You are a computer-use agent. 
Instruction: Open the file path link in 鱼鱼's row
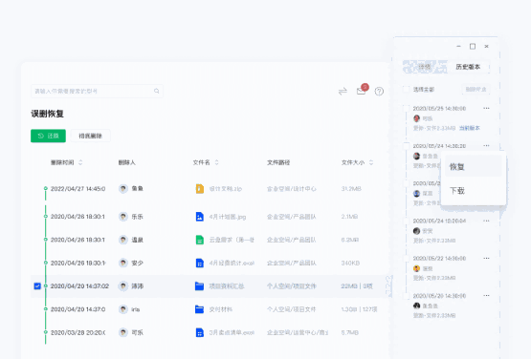292,188
